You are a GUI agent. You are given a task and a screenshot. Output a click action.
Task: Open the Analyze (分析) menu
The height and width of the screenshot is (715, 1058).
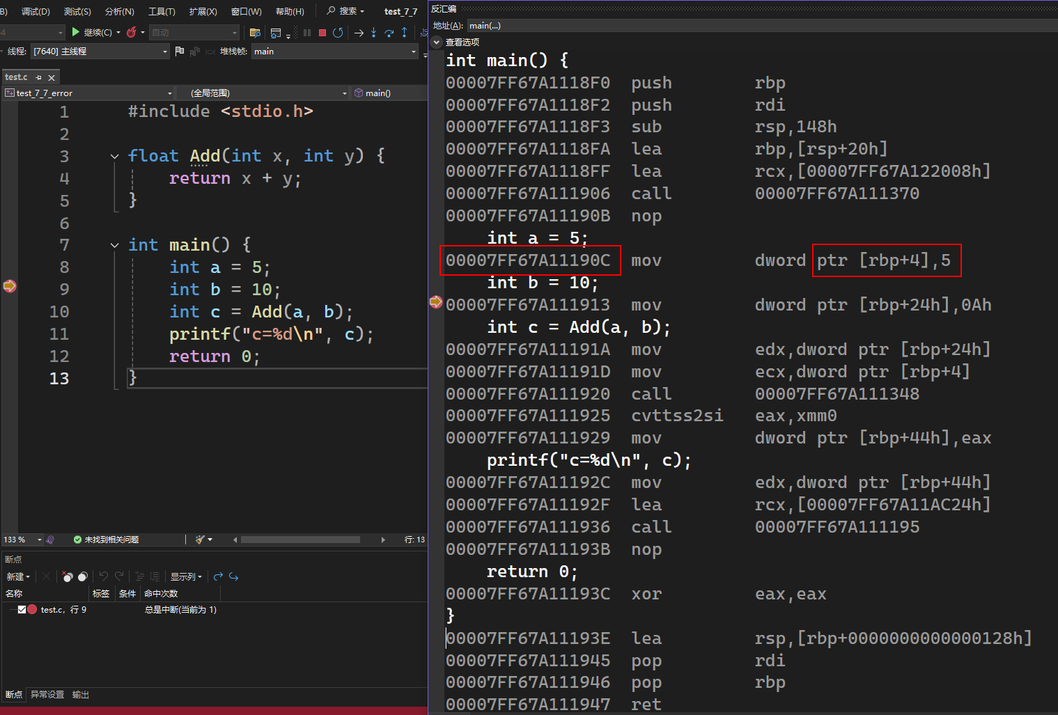(x=119, y=11)
